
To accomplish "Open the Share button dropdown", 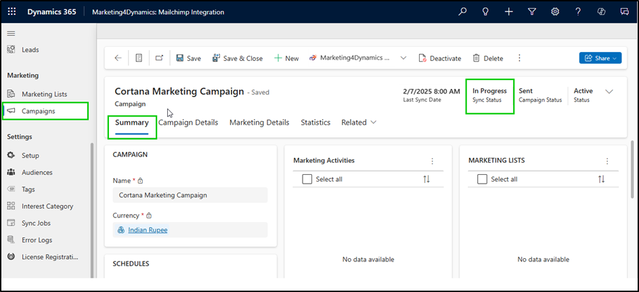I will pyautogui.click(x=600, y=58).
